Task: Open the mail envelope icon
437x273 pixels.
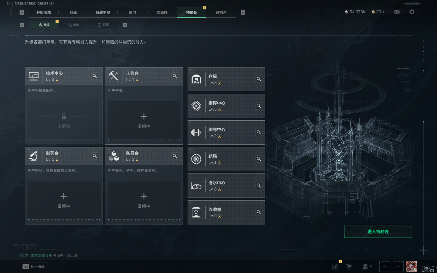Action: click(x=397, y=12)
